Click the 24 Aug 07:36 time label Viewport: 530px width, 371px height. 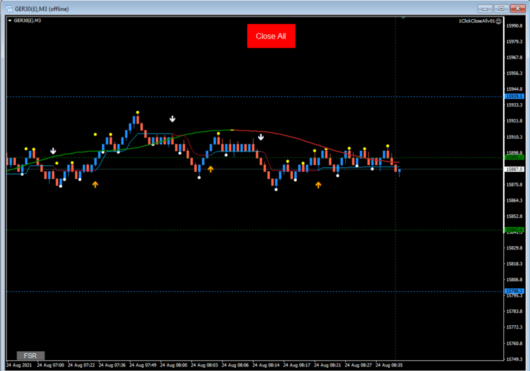point(112,365)
